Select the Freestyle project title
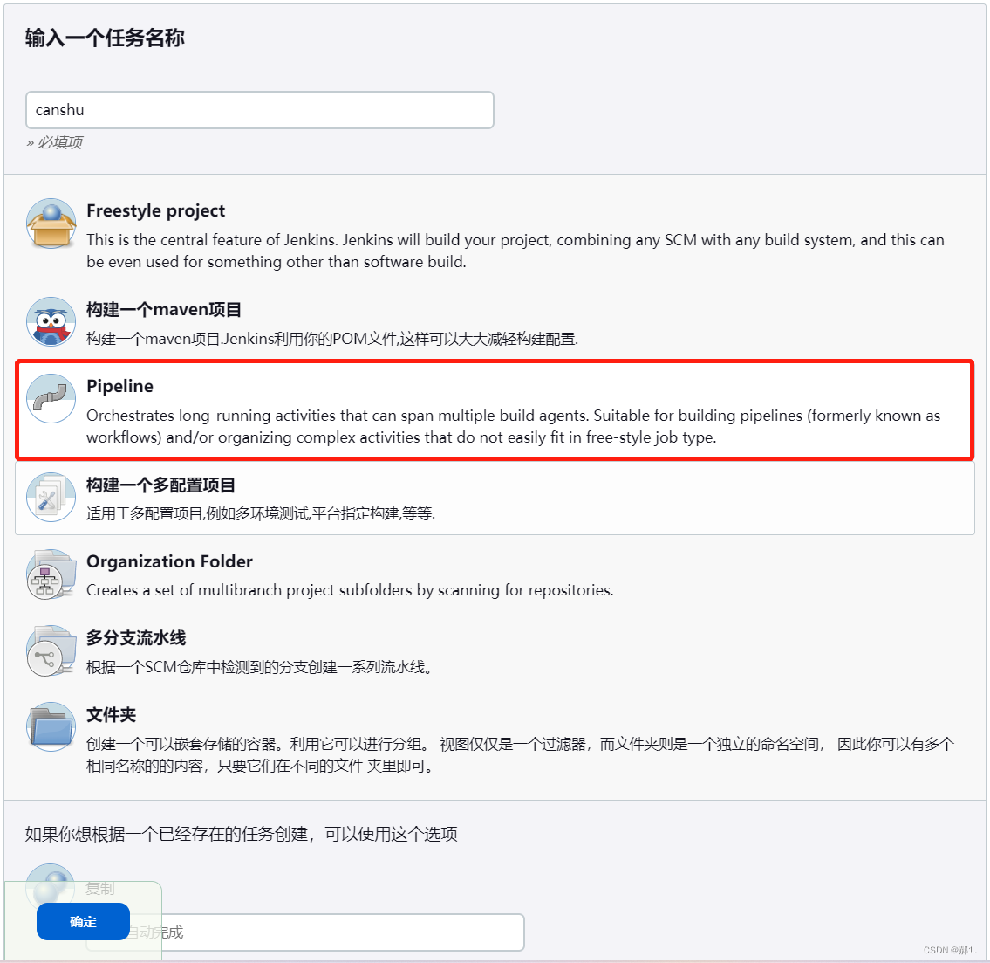990x963 pixels. pos(155,210)
